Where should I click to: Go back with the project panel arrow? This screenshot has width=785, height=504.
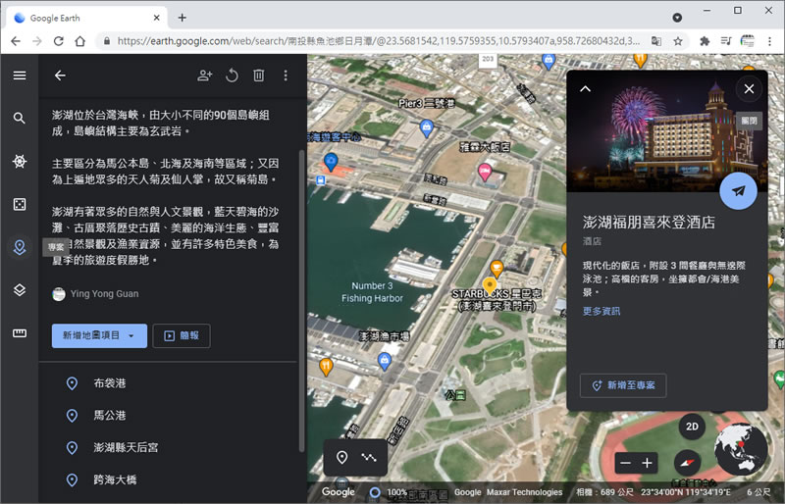point(60,76)
